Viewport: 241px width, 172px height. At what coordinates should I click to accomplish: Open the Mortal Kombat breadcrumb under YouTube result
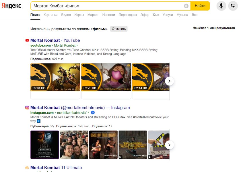tap(65, 46)
